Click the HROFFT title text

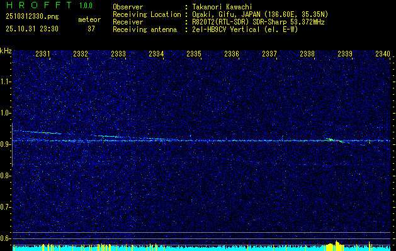coord(39,5)
